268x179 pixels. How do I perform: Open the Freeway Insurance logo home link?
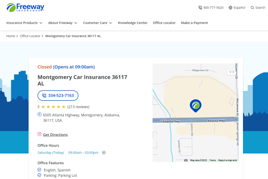click(x=25, y=8)
